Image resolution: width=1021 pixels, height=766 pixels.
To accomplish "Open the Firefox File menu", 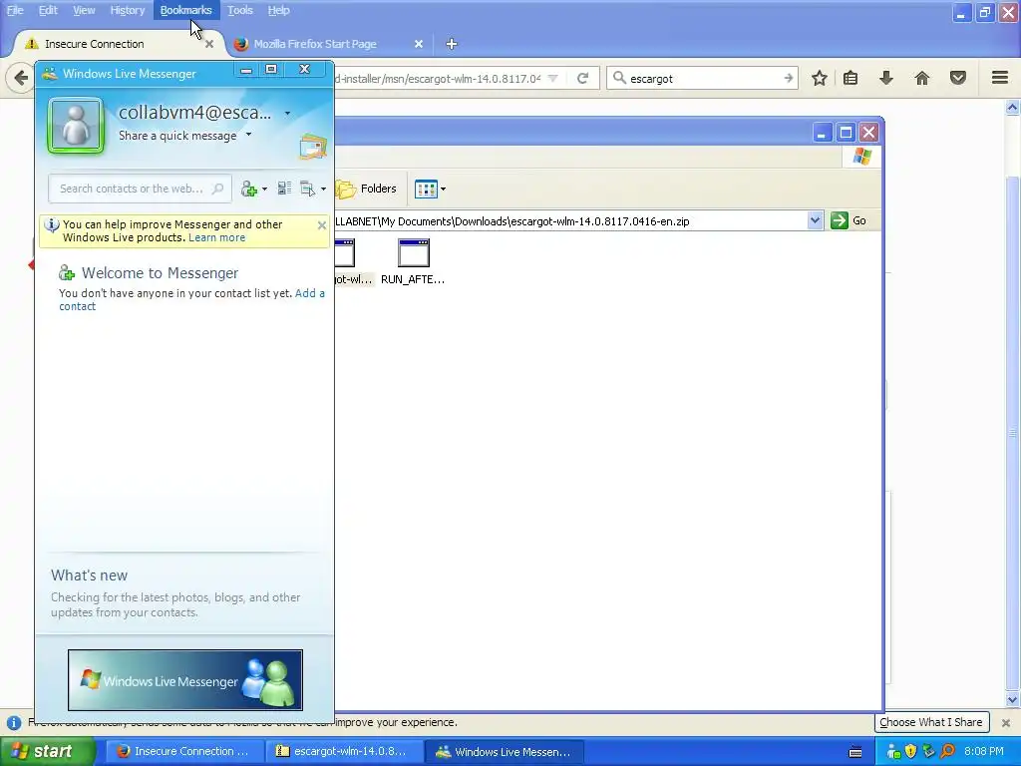I will click(x=15, y=10).
